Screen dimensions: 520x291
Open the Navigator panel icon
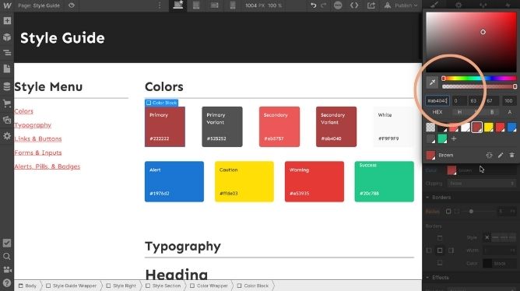tap(7, 53)
